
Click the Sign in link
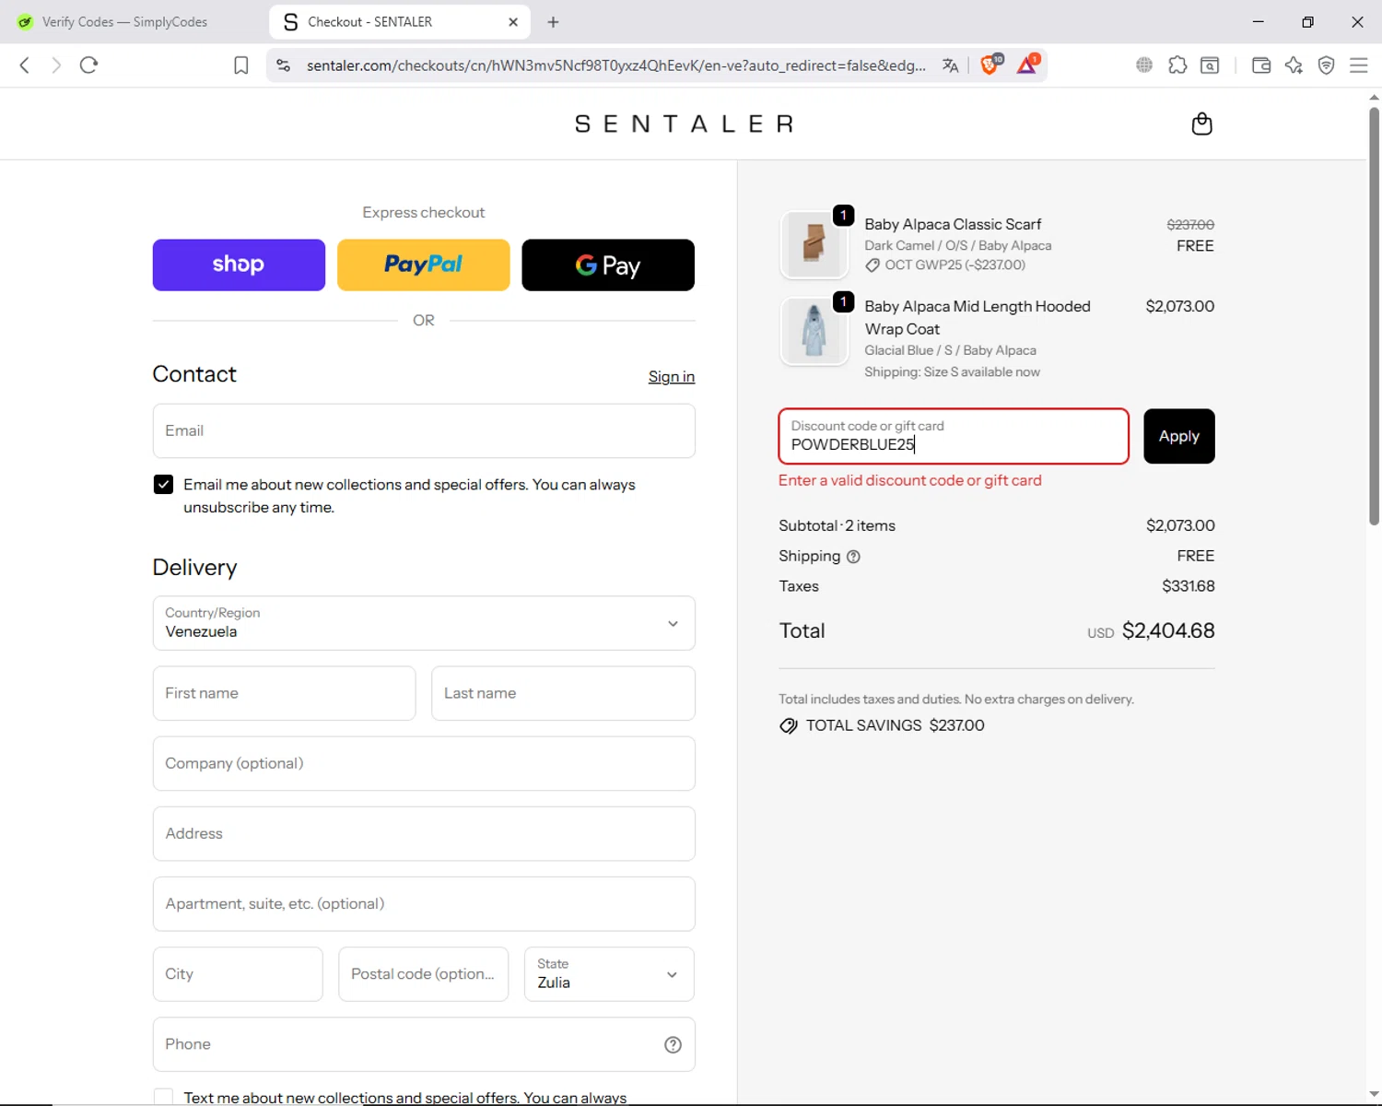point(672,377)
